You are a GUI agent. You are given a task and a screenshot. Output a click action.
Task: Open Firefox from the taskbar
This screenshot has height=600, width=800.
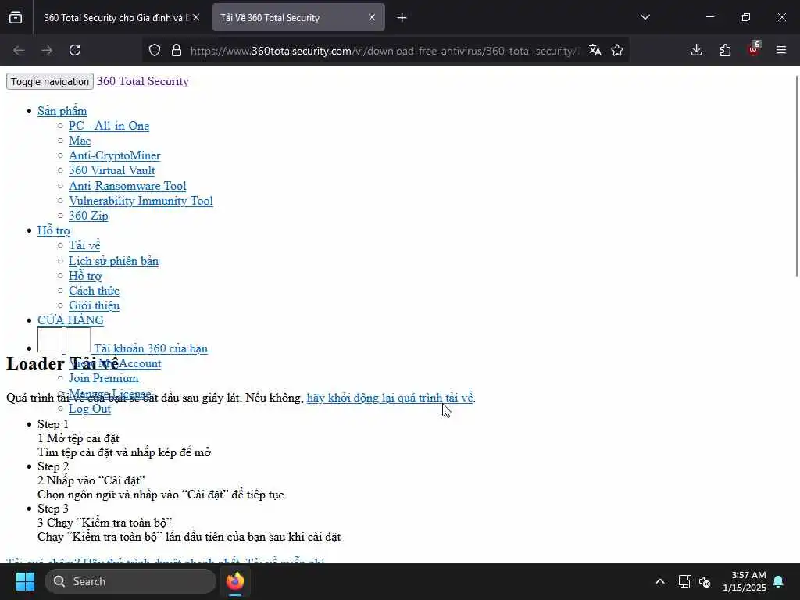pyautogui.click(x=235, y=581)
